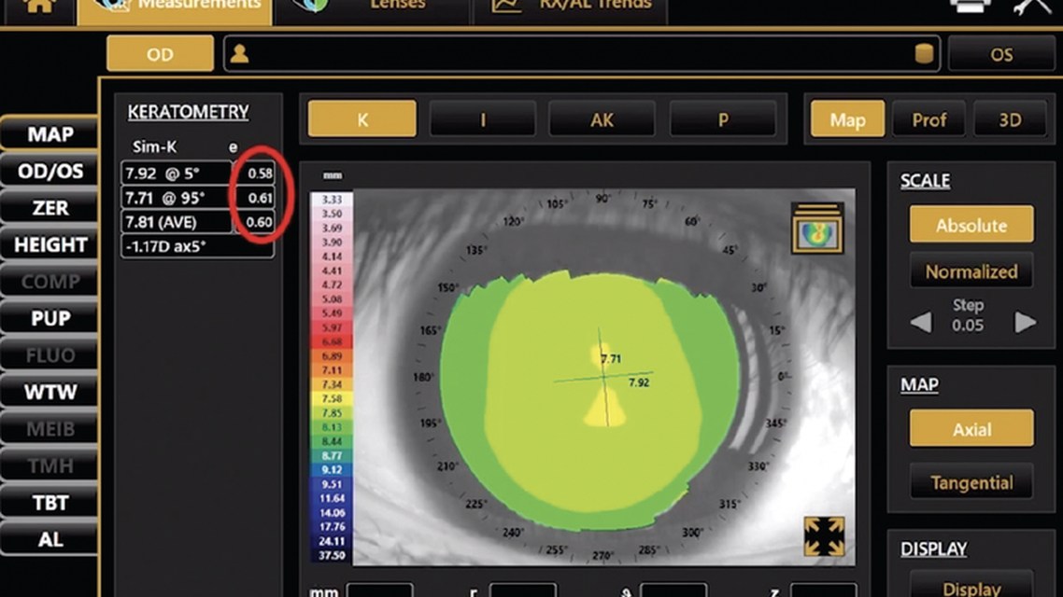The image size is (1063, 597).
Task: Select the K measurement tab
Action: click(x=362, y=119)
